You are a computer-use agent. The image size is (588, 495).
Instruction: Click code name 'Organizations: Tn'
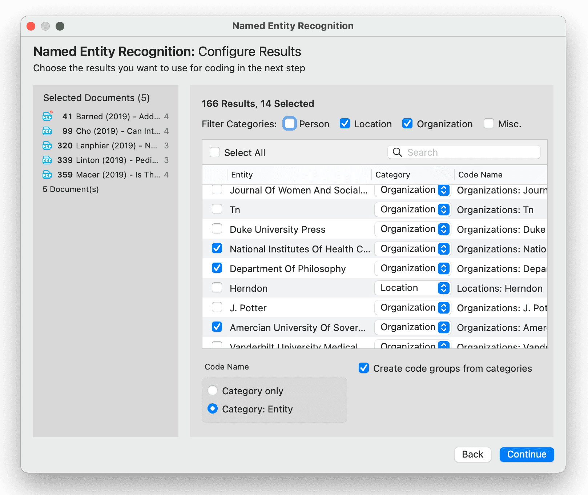(495, 210)
